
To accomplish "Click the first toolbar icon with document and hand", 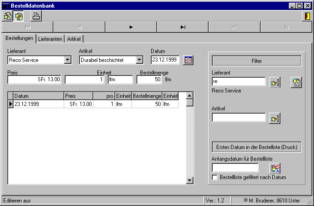I will [x=8, y=16].
